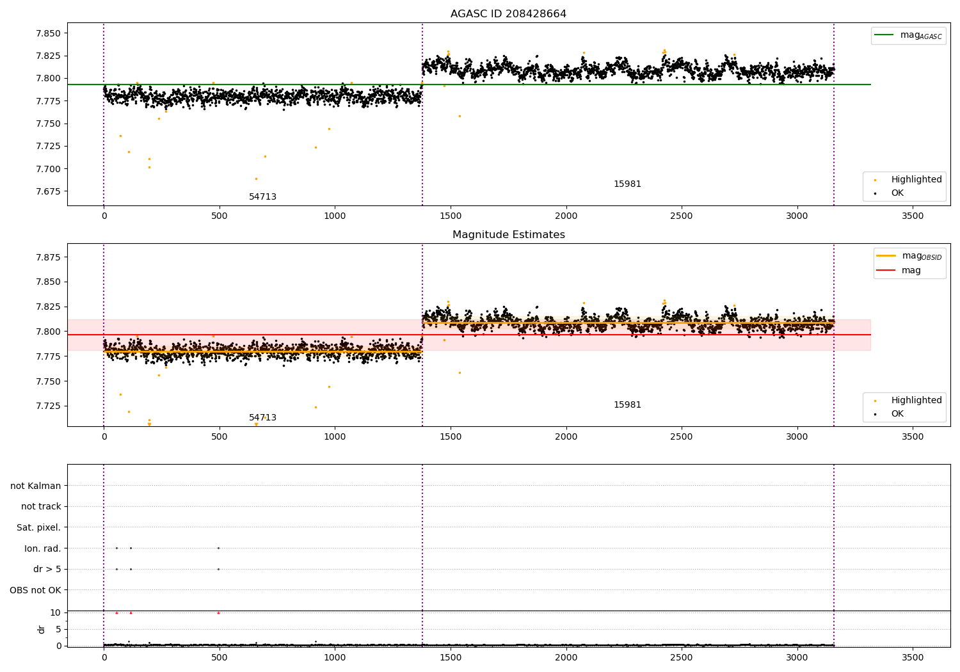Image resolution: width=960 pixels, height=672 pixels.
Task: Click the not track axis label
Action: [x=41, y=507]
